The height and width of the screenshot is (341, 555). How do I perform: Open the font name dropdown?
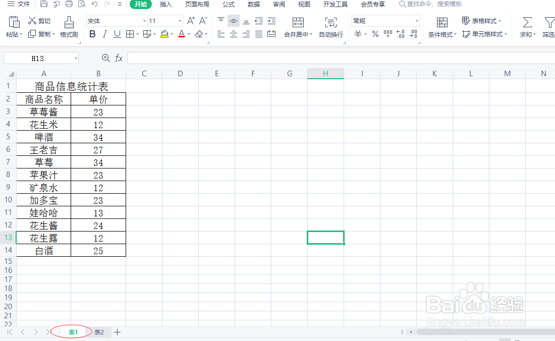point(144,21)
